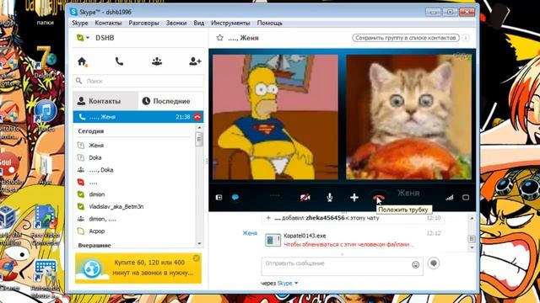Toggle the chat bubble icon in call bar
The image size is (540, 303).
[235, 197]
